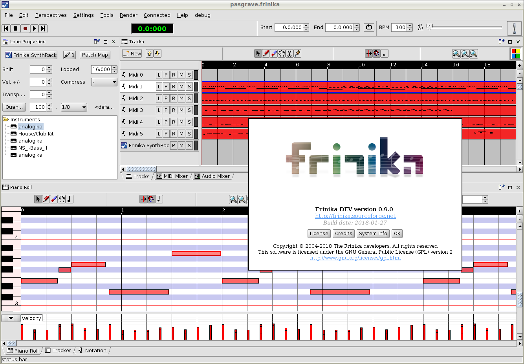Viewport: 524px width, 364px height.
Task: Select the arrow pointer tool in Tracks toolbar
Action: coord(258,53)
